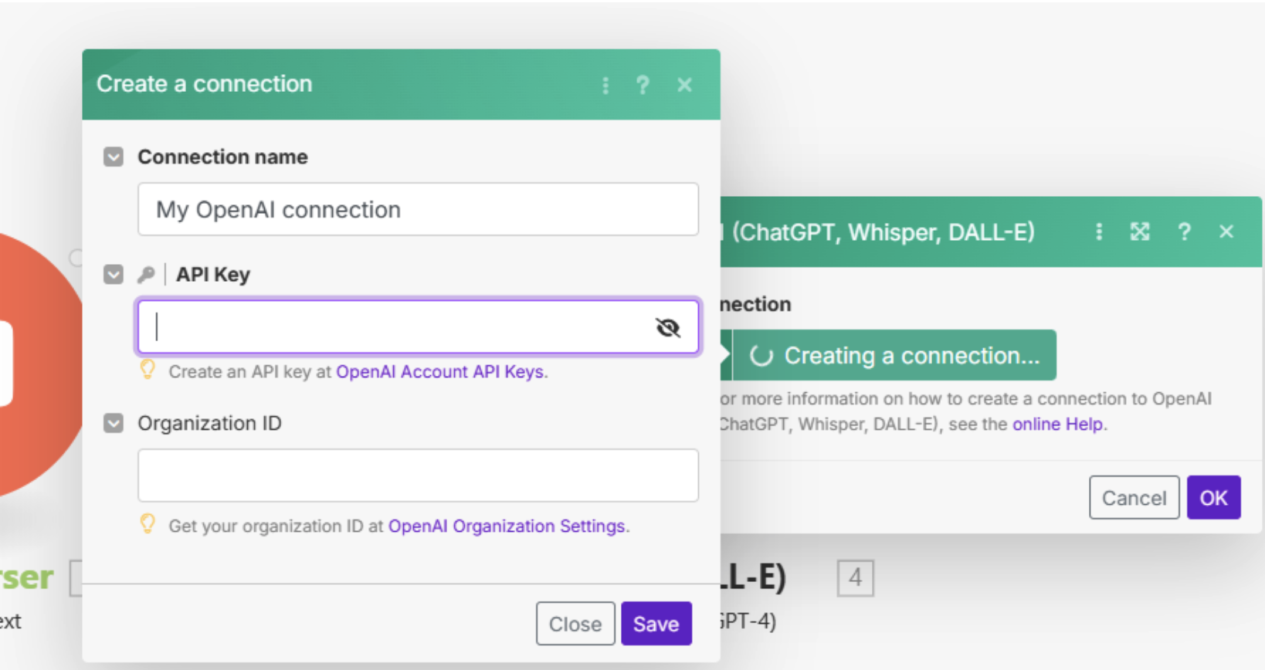Collapse the API Key field toggle
1265x670 pixels.
[x=114, y=275]
